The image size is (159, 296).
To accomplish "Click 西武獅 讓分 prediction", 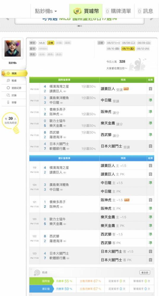I will (x=110, y=135).
